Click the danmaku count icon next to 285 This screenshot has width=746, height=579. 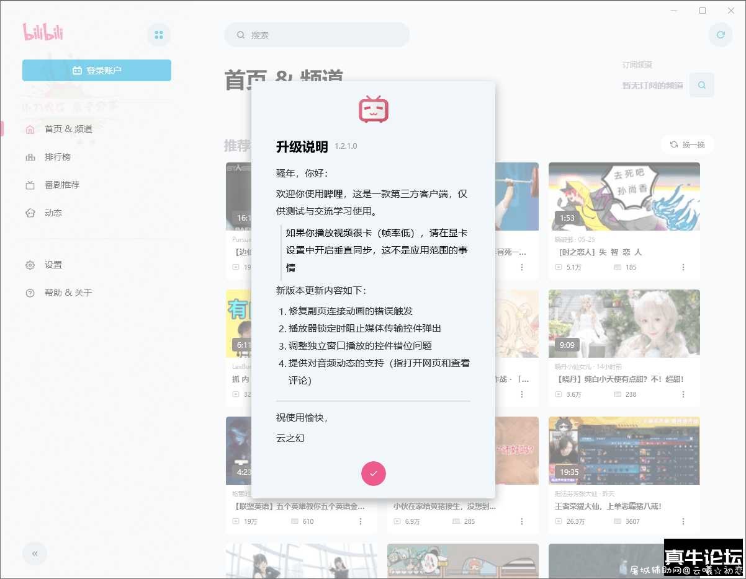click(x=456, y=521)
